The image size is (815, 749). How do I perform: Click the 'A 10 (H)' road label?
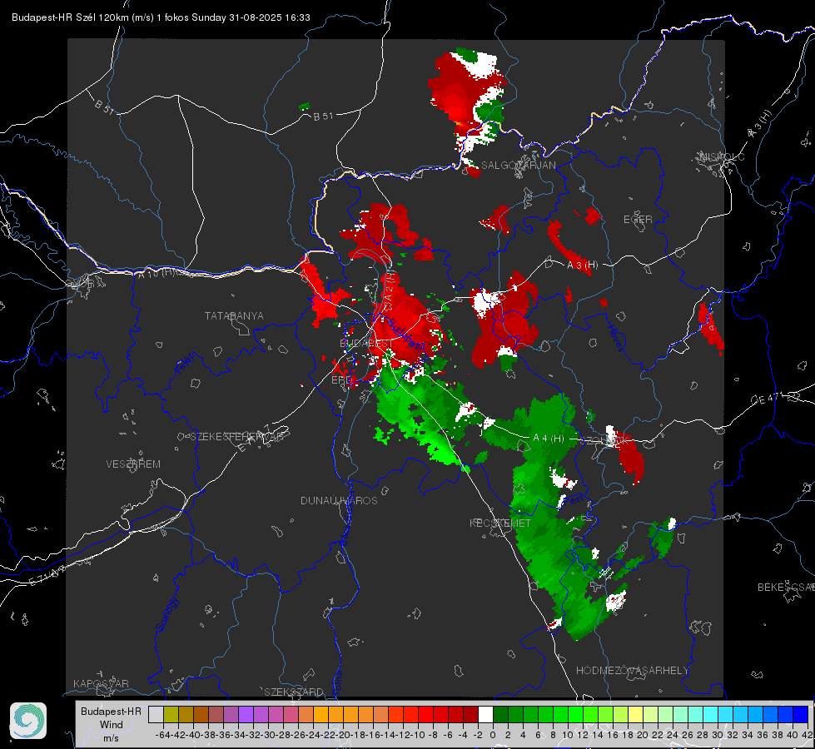[156, 272]
